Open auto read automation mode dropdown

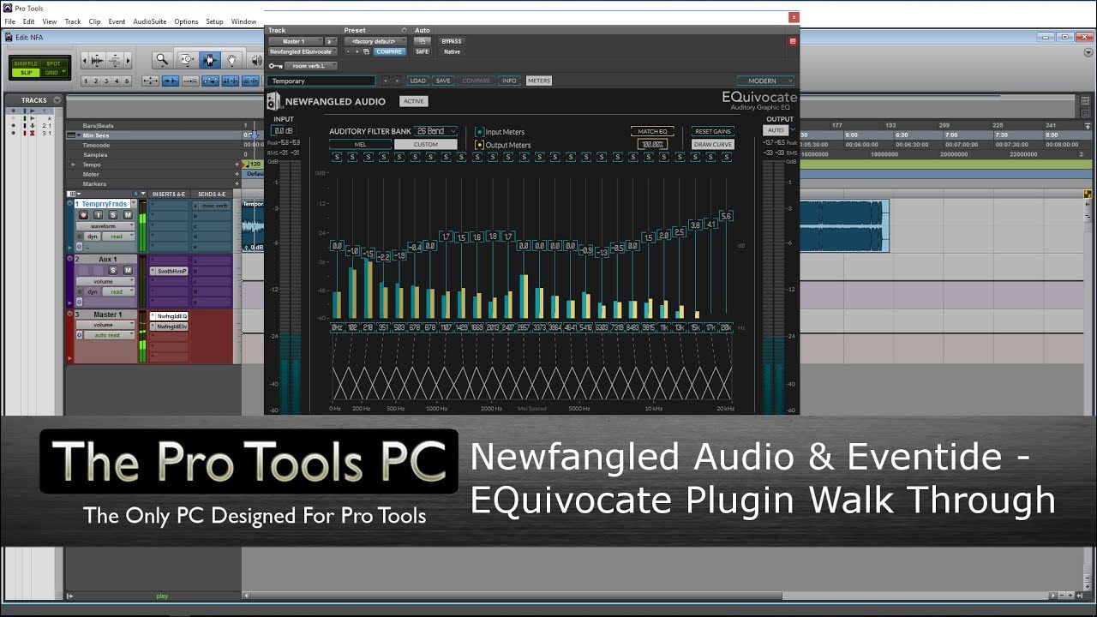click(x=109, y=335)
